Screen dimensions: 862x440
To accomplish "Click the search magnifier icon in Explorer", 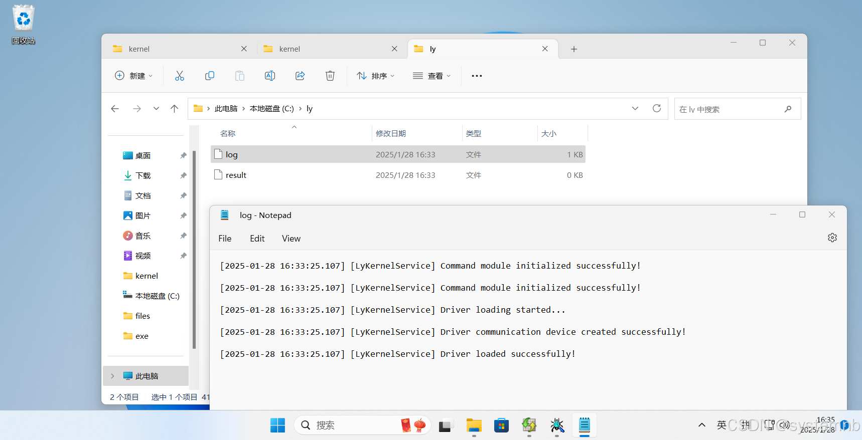I will [x=788, y=109].
